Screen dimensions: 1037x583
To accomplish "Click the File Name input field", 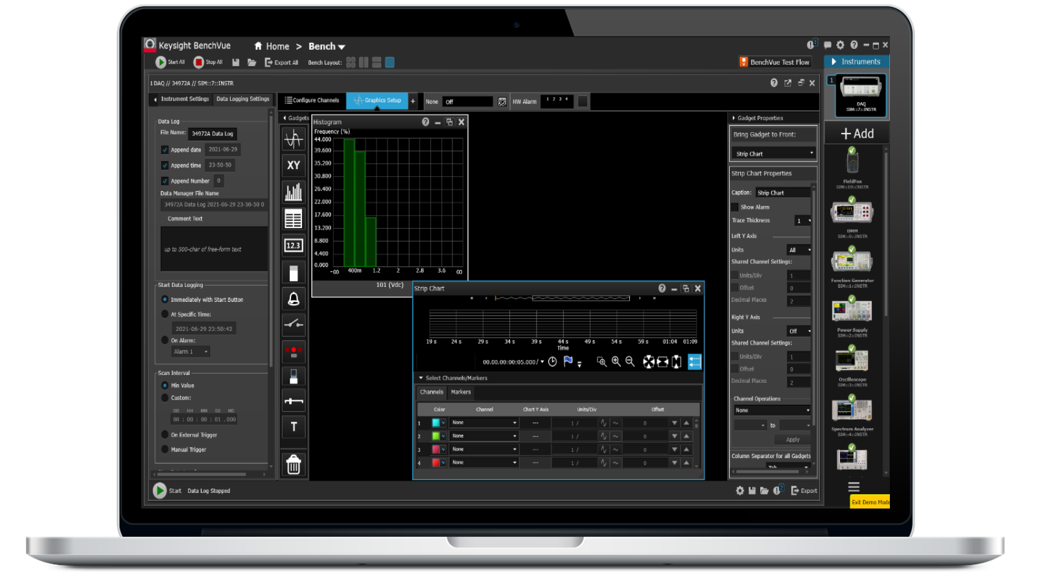I will click(x=213, y=133).
